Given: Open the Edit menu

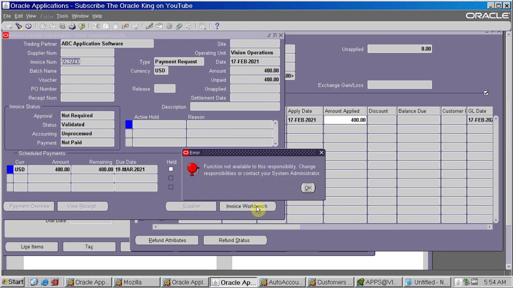Looking at the screenshot, I should 18,16.
